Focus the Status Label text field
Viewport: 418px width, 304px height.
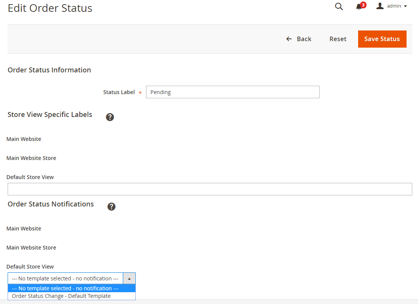[x=233, y=92]
